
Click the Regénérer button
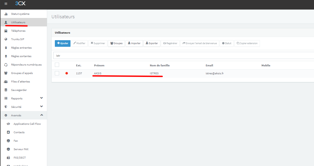170,43
